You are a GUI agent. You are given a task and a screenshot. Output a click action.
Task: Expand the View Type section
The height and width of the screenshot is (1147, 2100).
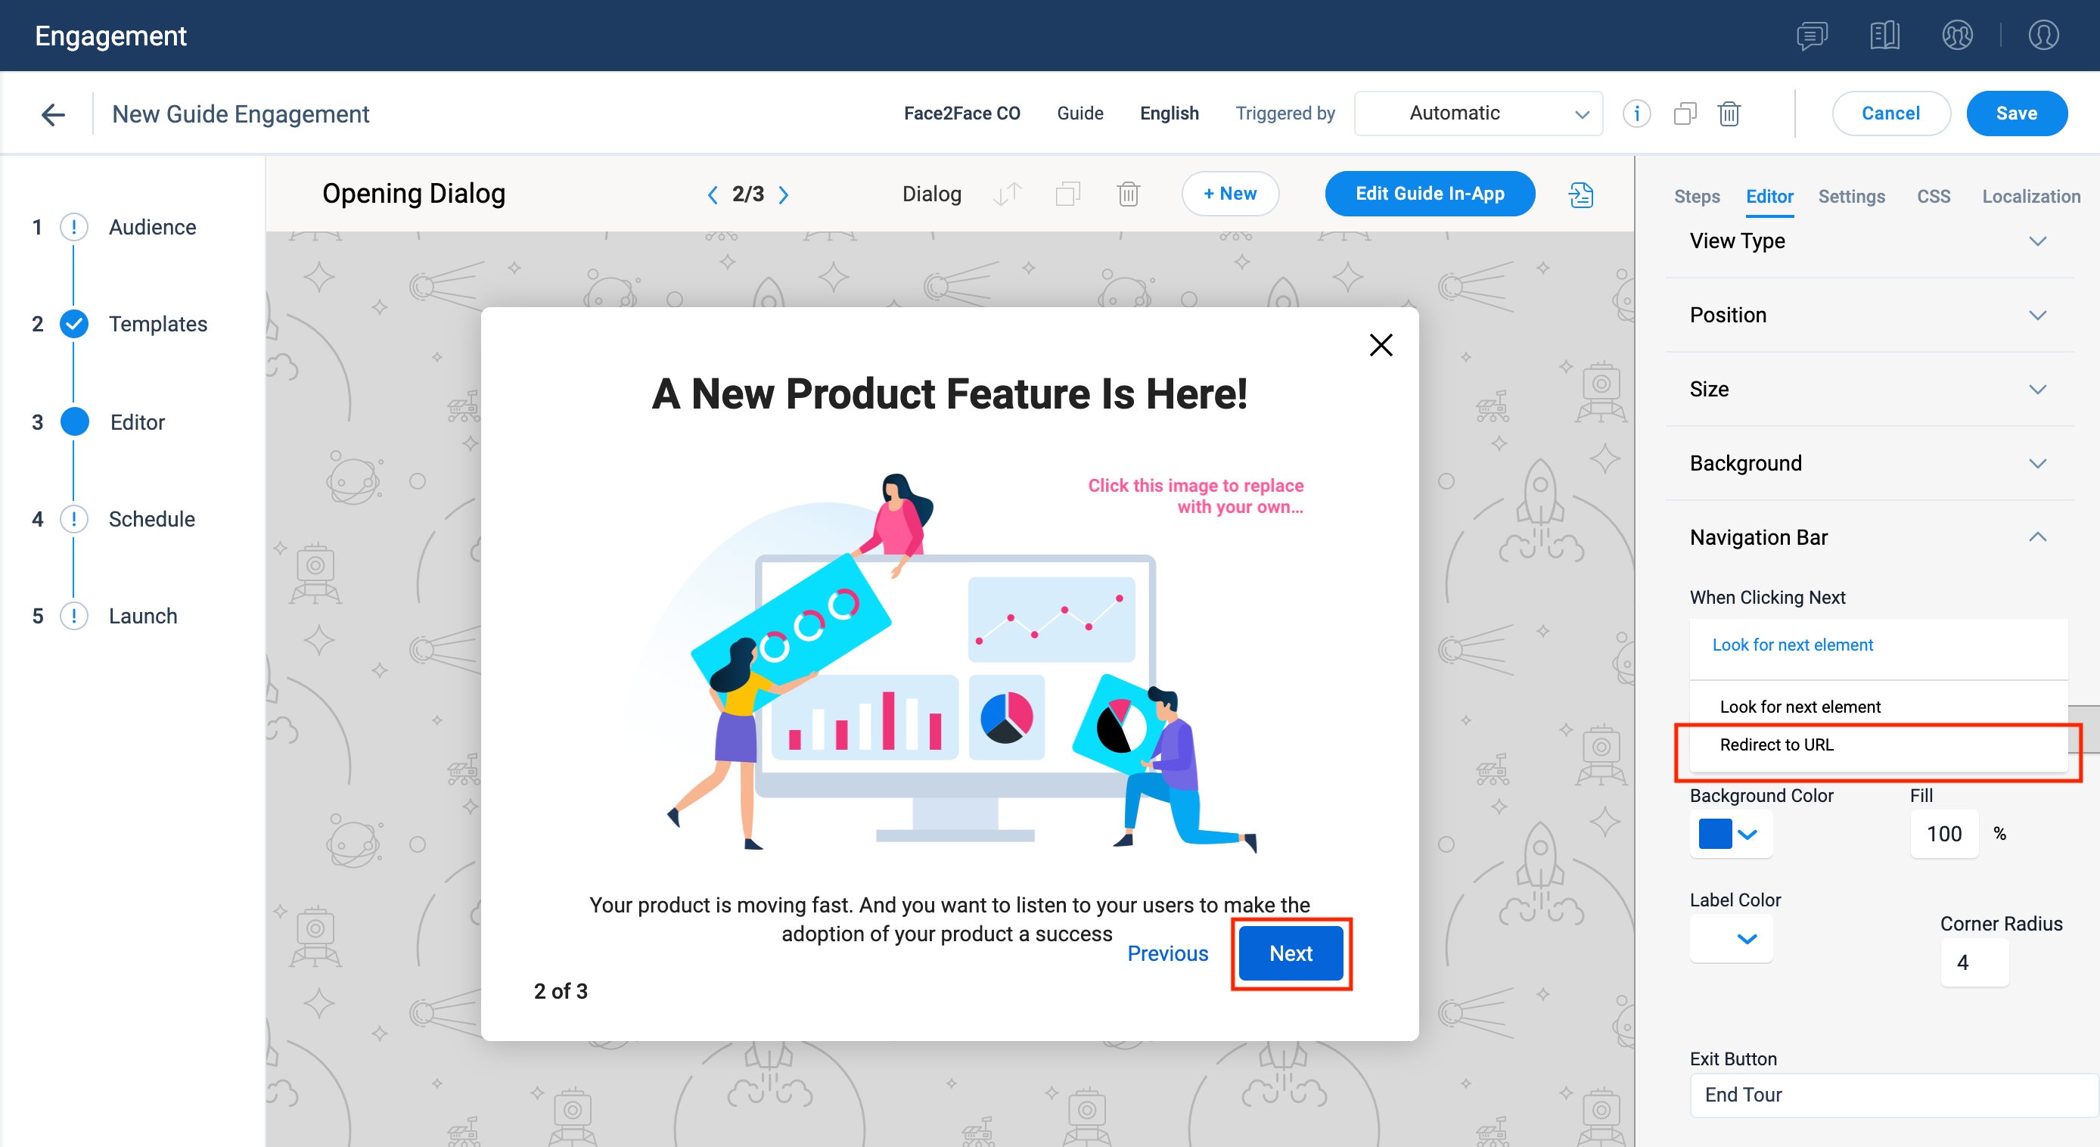(x=1869, y=241)
